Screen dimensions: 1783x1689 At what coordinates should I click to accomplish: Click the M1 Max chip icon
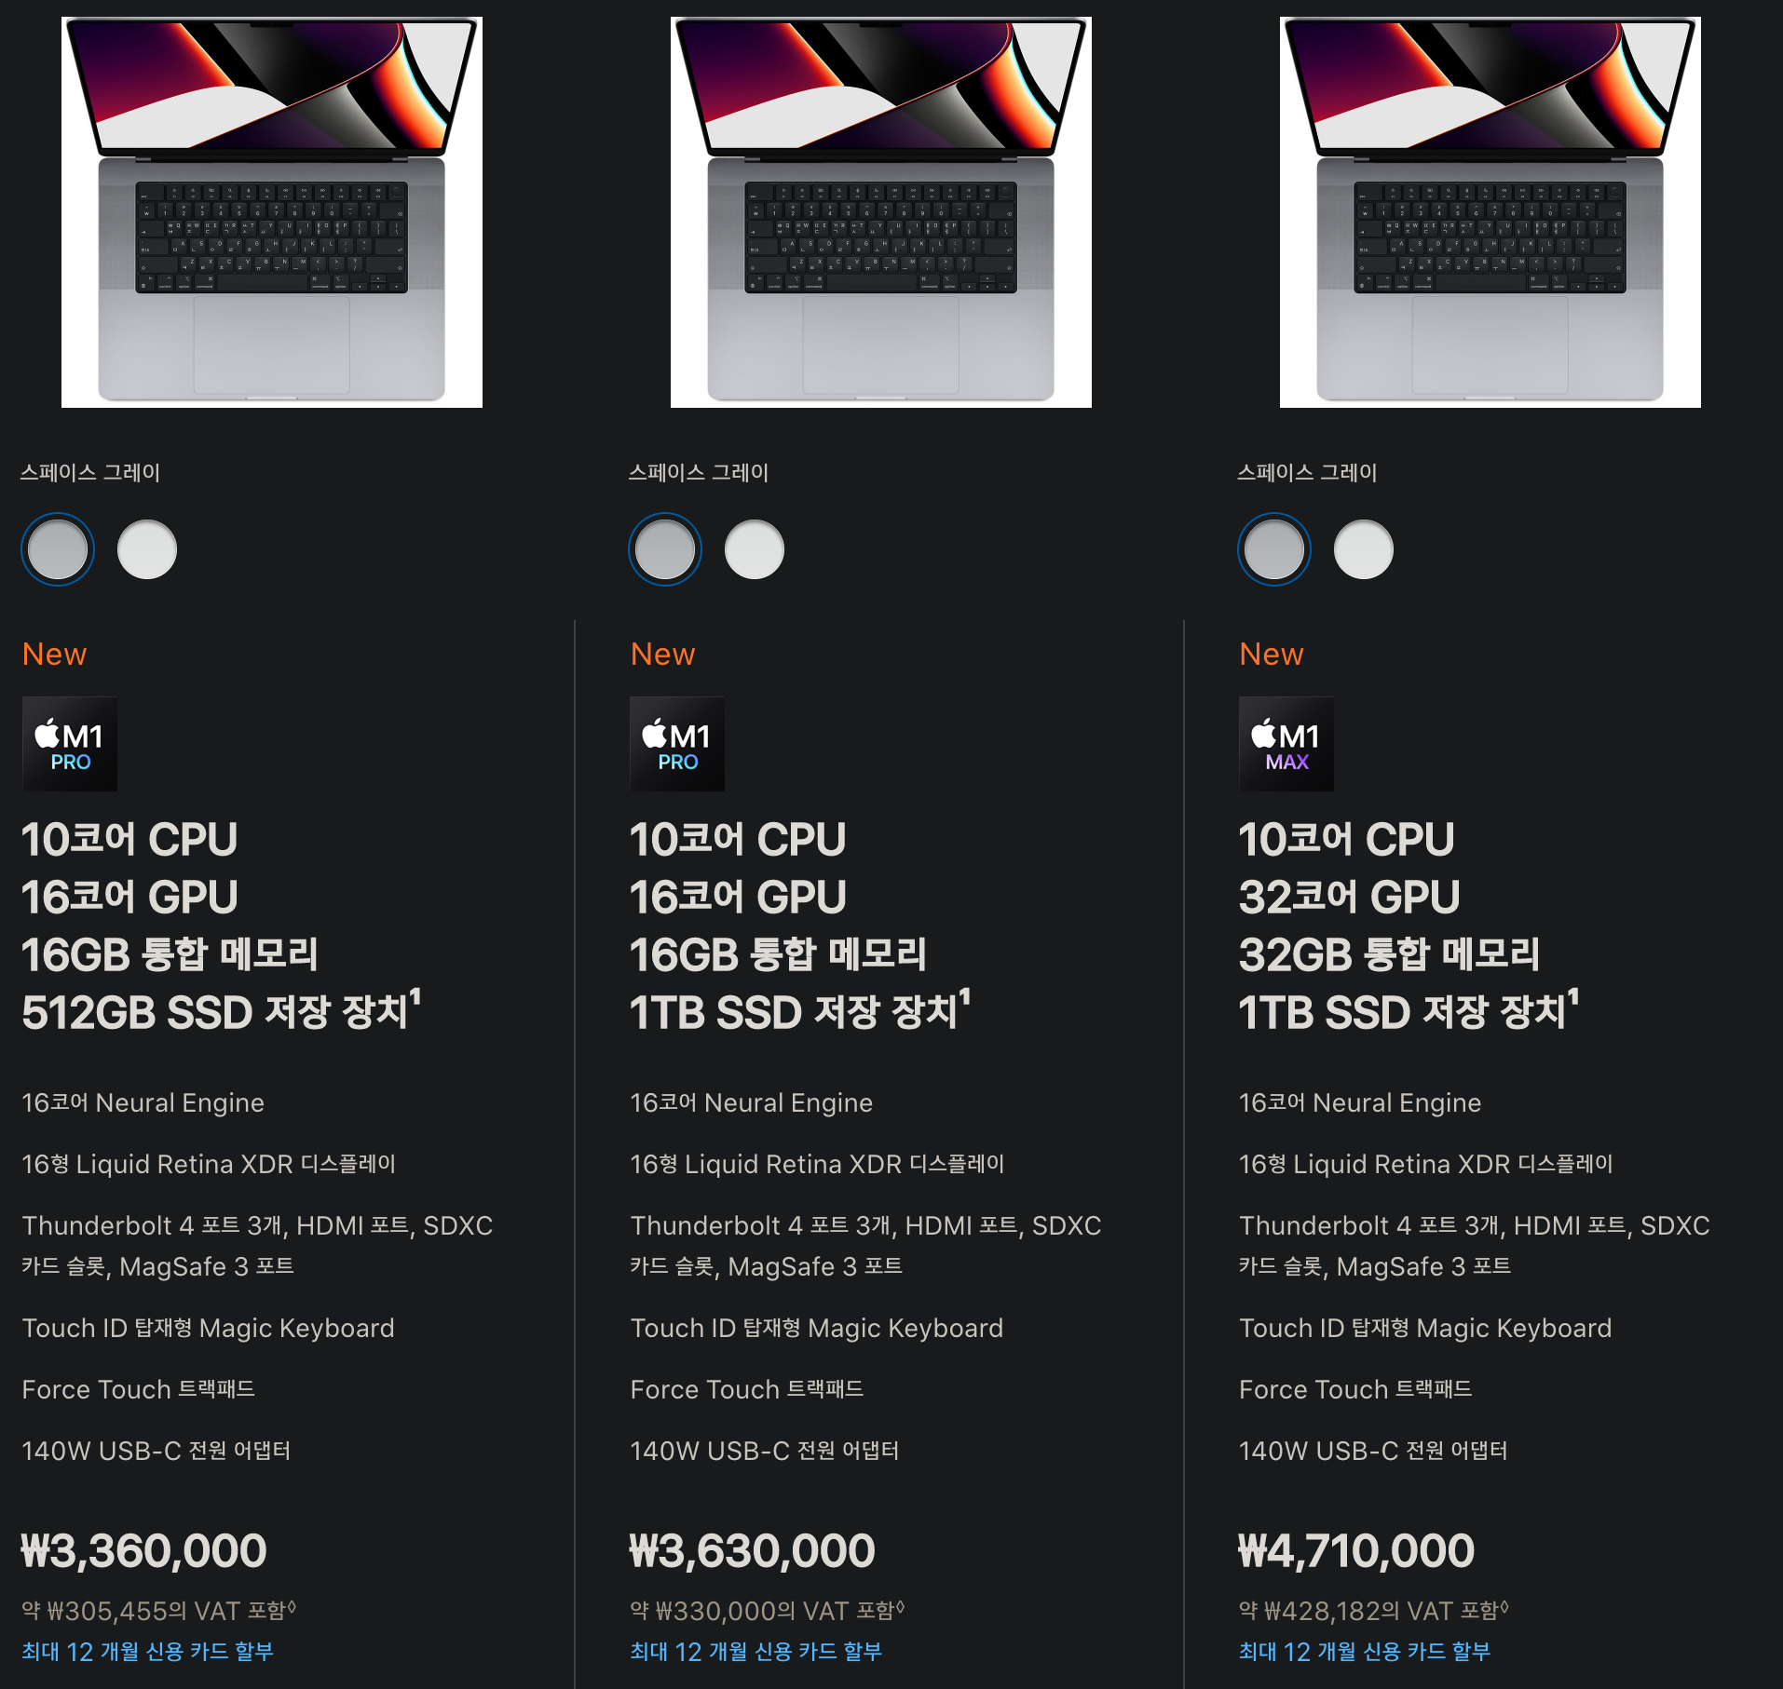tap(1286, 744)
